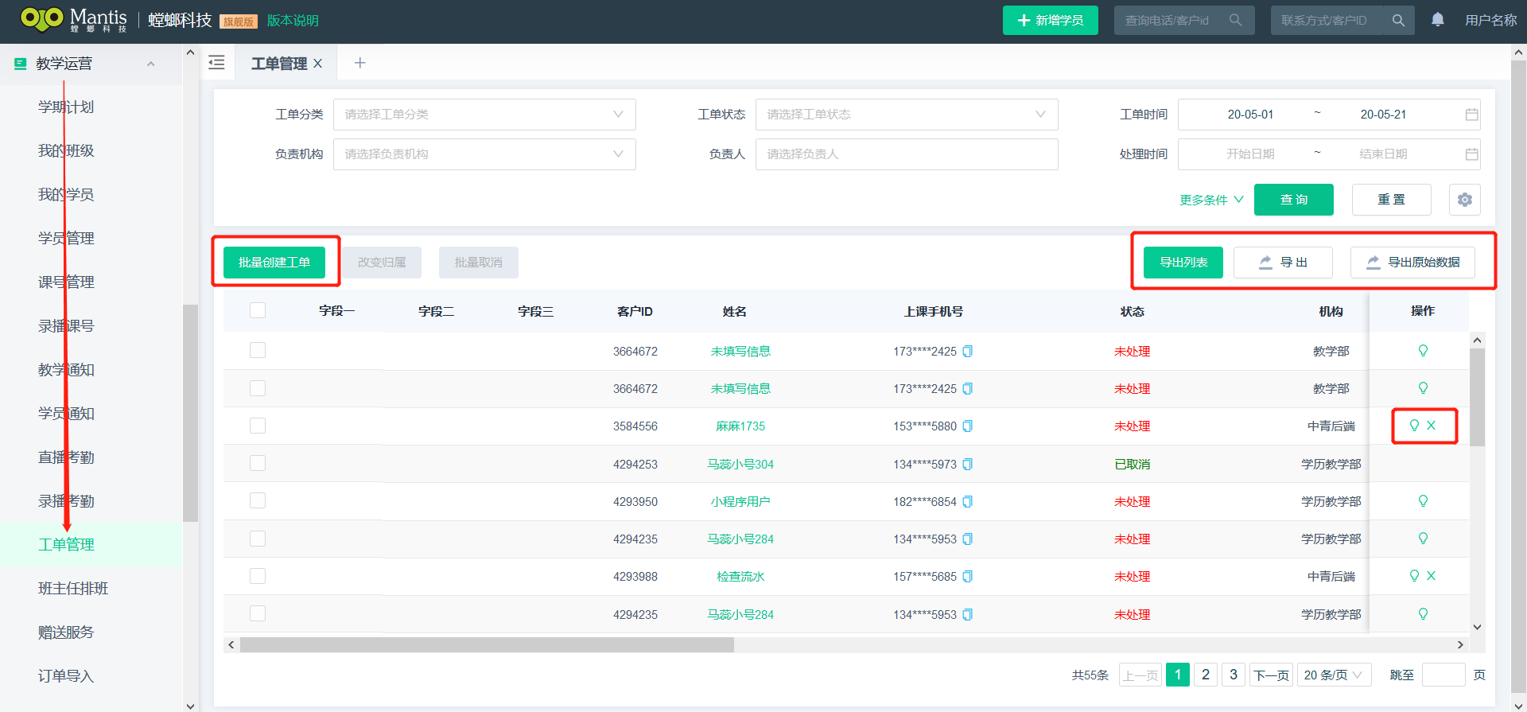Add a new tab with plus icon
1527x712 pixels.
click(359, 63)
